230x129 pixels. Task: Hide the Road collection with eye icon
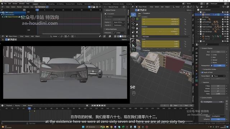[x=225, y=19]
